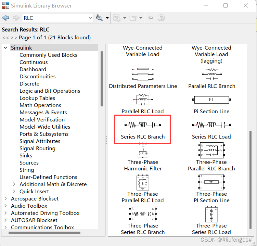
Task: Select Commonly Used Blocks library
Action: coord(48,55)
